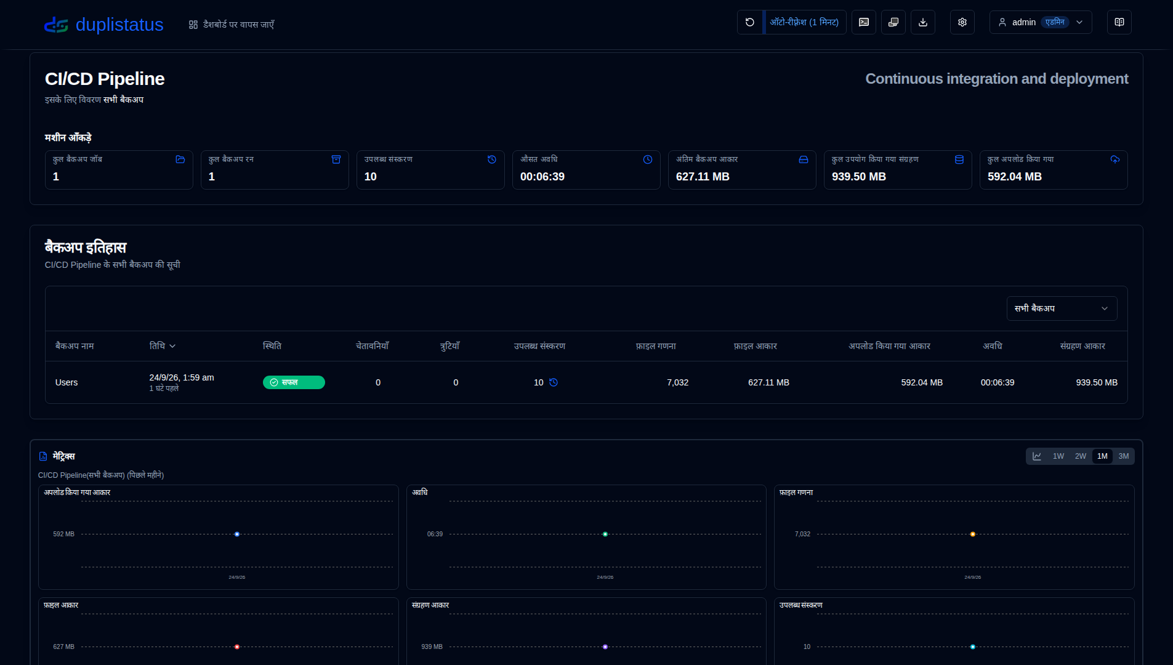Click the overlapping windows icon button
This screenshot has height=665, width=1173.
893,22
